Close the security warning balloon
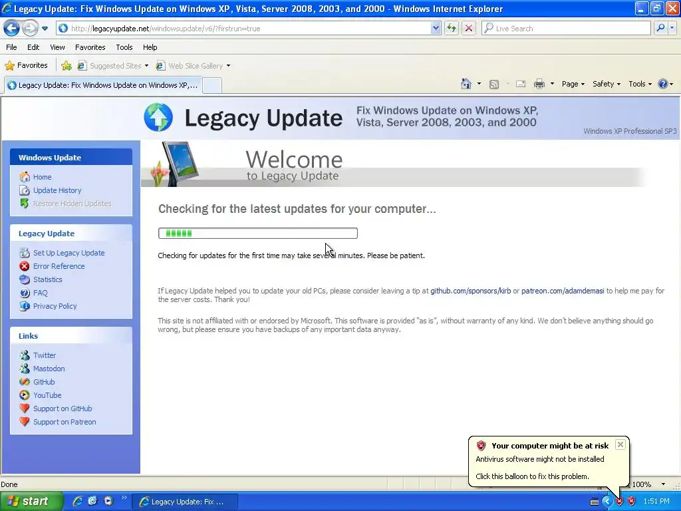 [x=620, y=444]
